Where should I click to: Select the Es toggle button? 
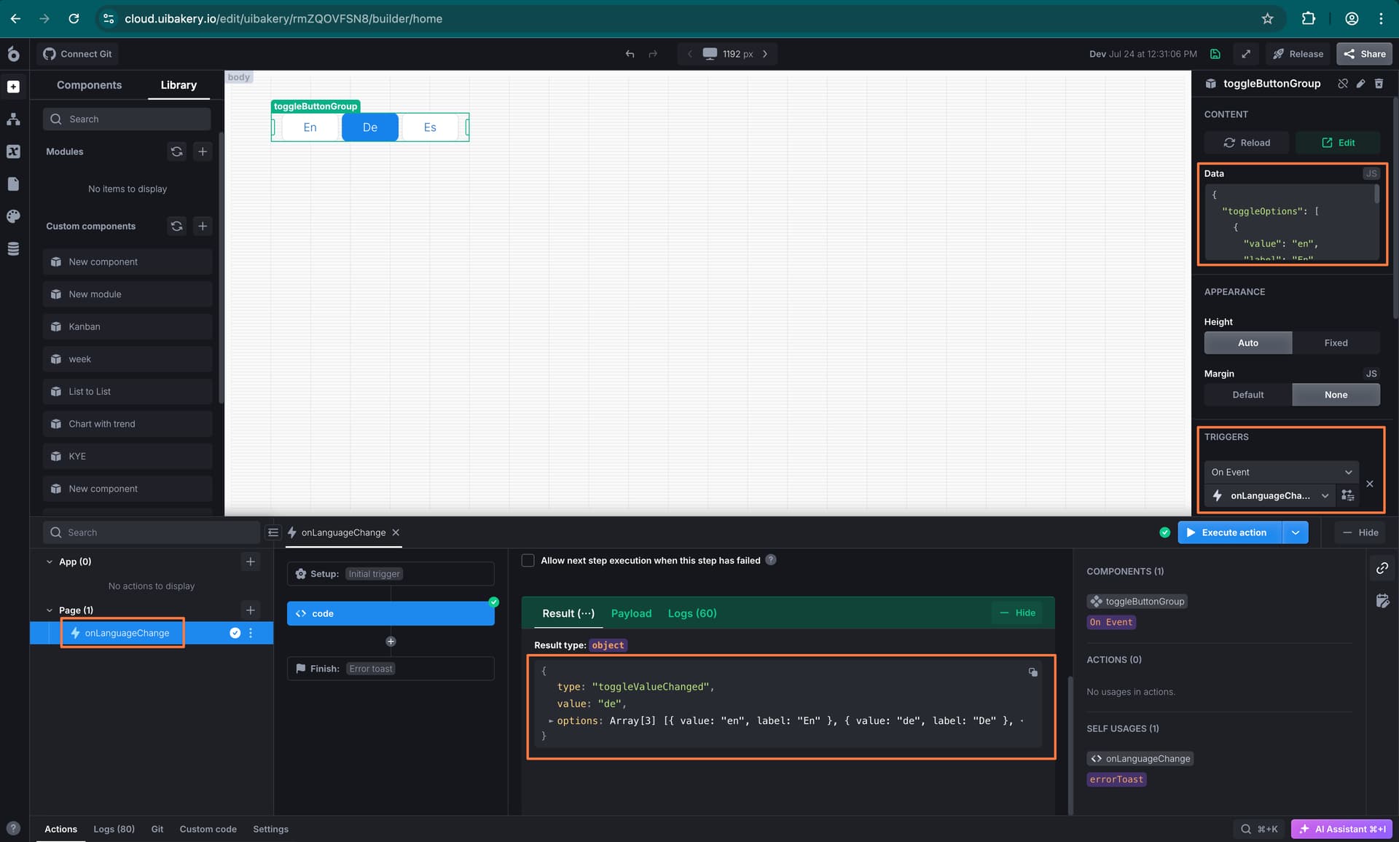430,127
